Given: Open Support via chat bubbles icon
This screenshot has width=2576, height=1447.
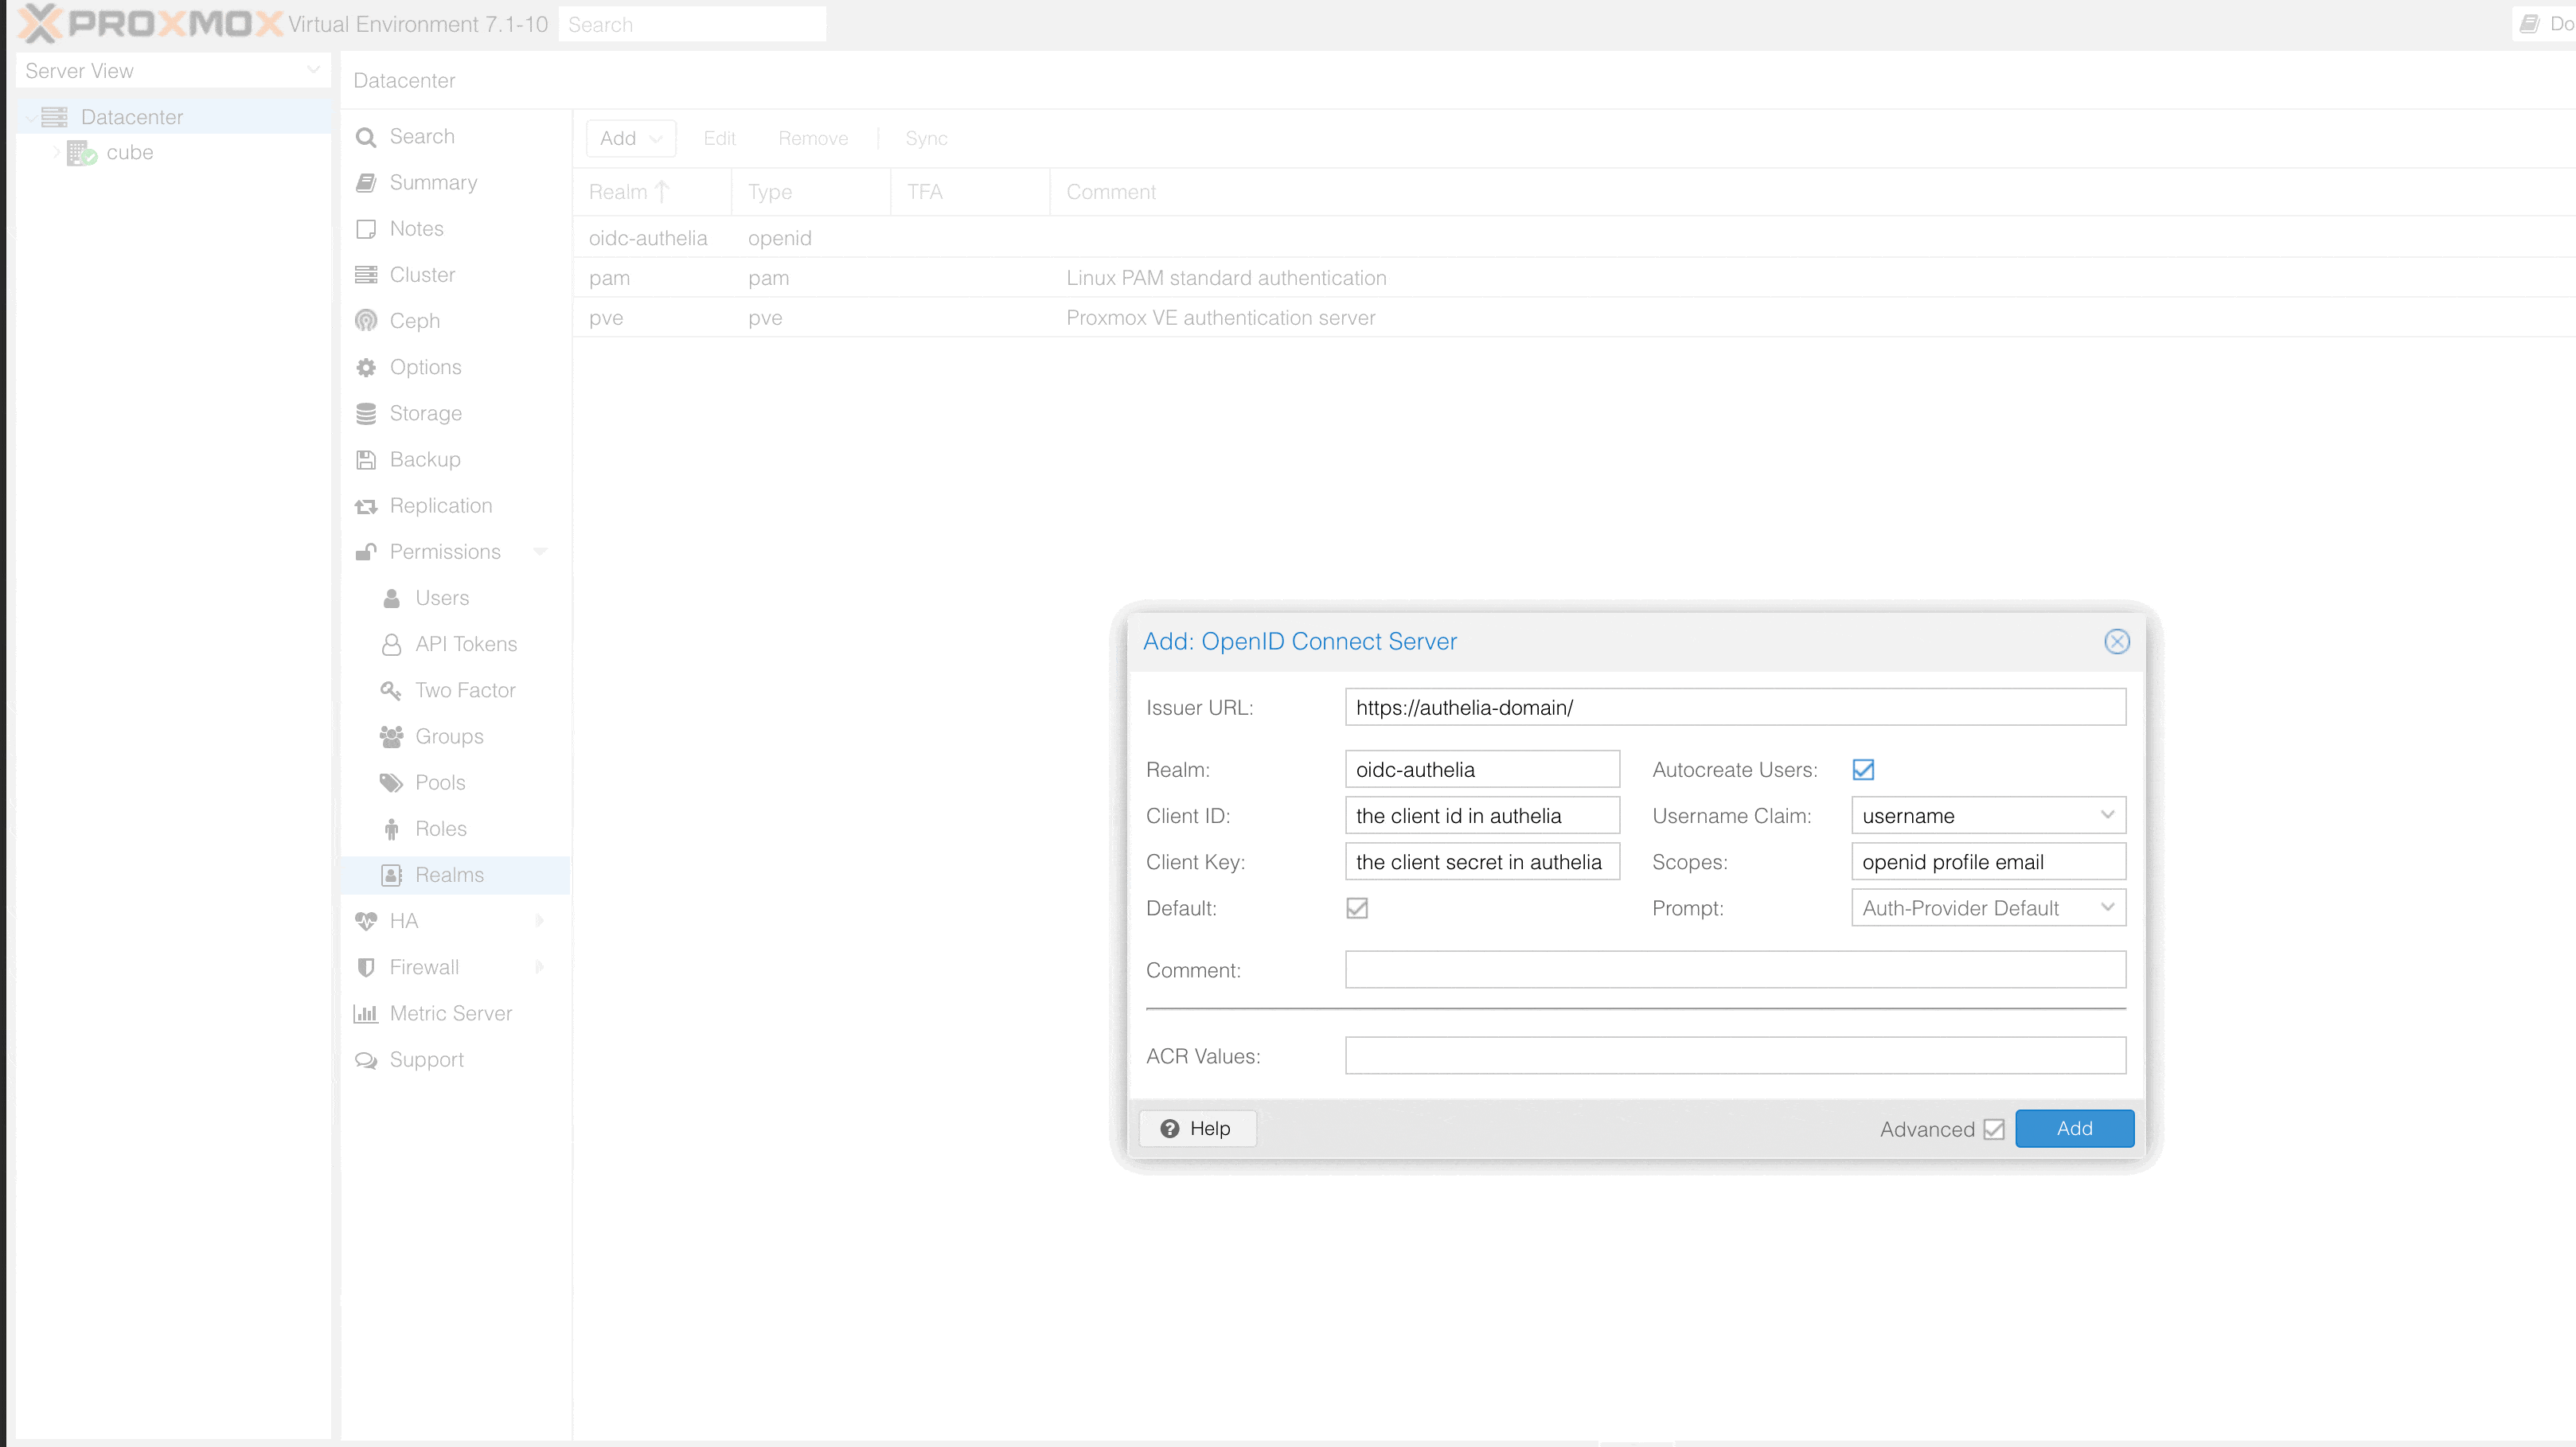Looking at the screenshot, I should tap(366, 1060).
